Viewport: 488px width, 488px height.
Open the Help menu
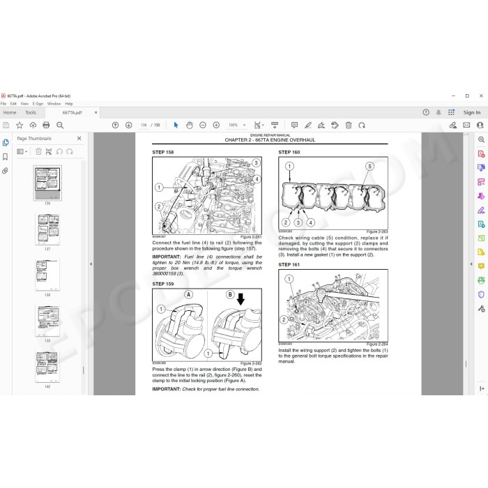tap(69, 104)
